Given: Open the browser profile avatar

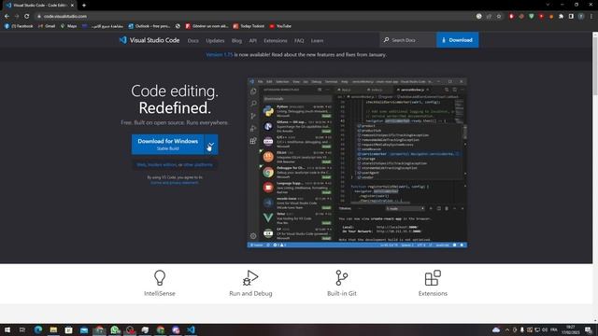Looking at the screenshot, I should (x=581, y=17).
